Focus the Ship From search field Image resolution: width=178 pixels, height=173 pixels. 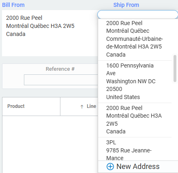[x=137, y=15]
